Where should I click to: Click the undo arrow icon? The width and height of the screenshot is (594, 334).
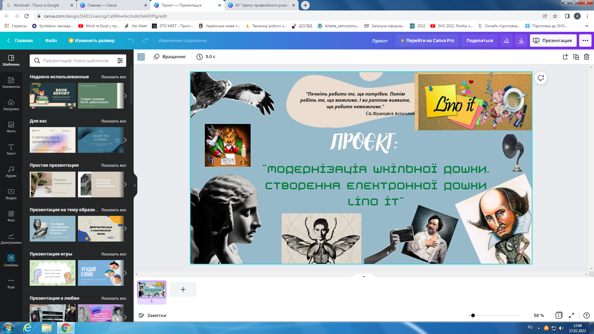click(131, 41)
